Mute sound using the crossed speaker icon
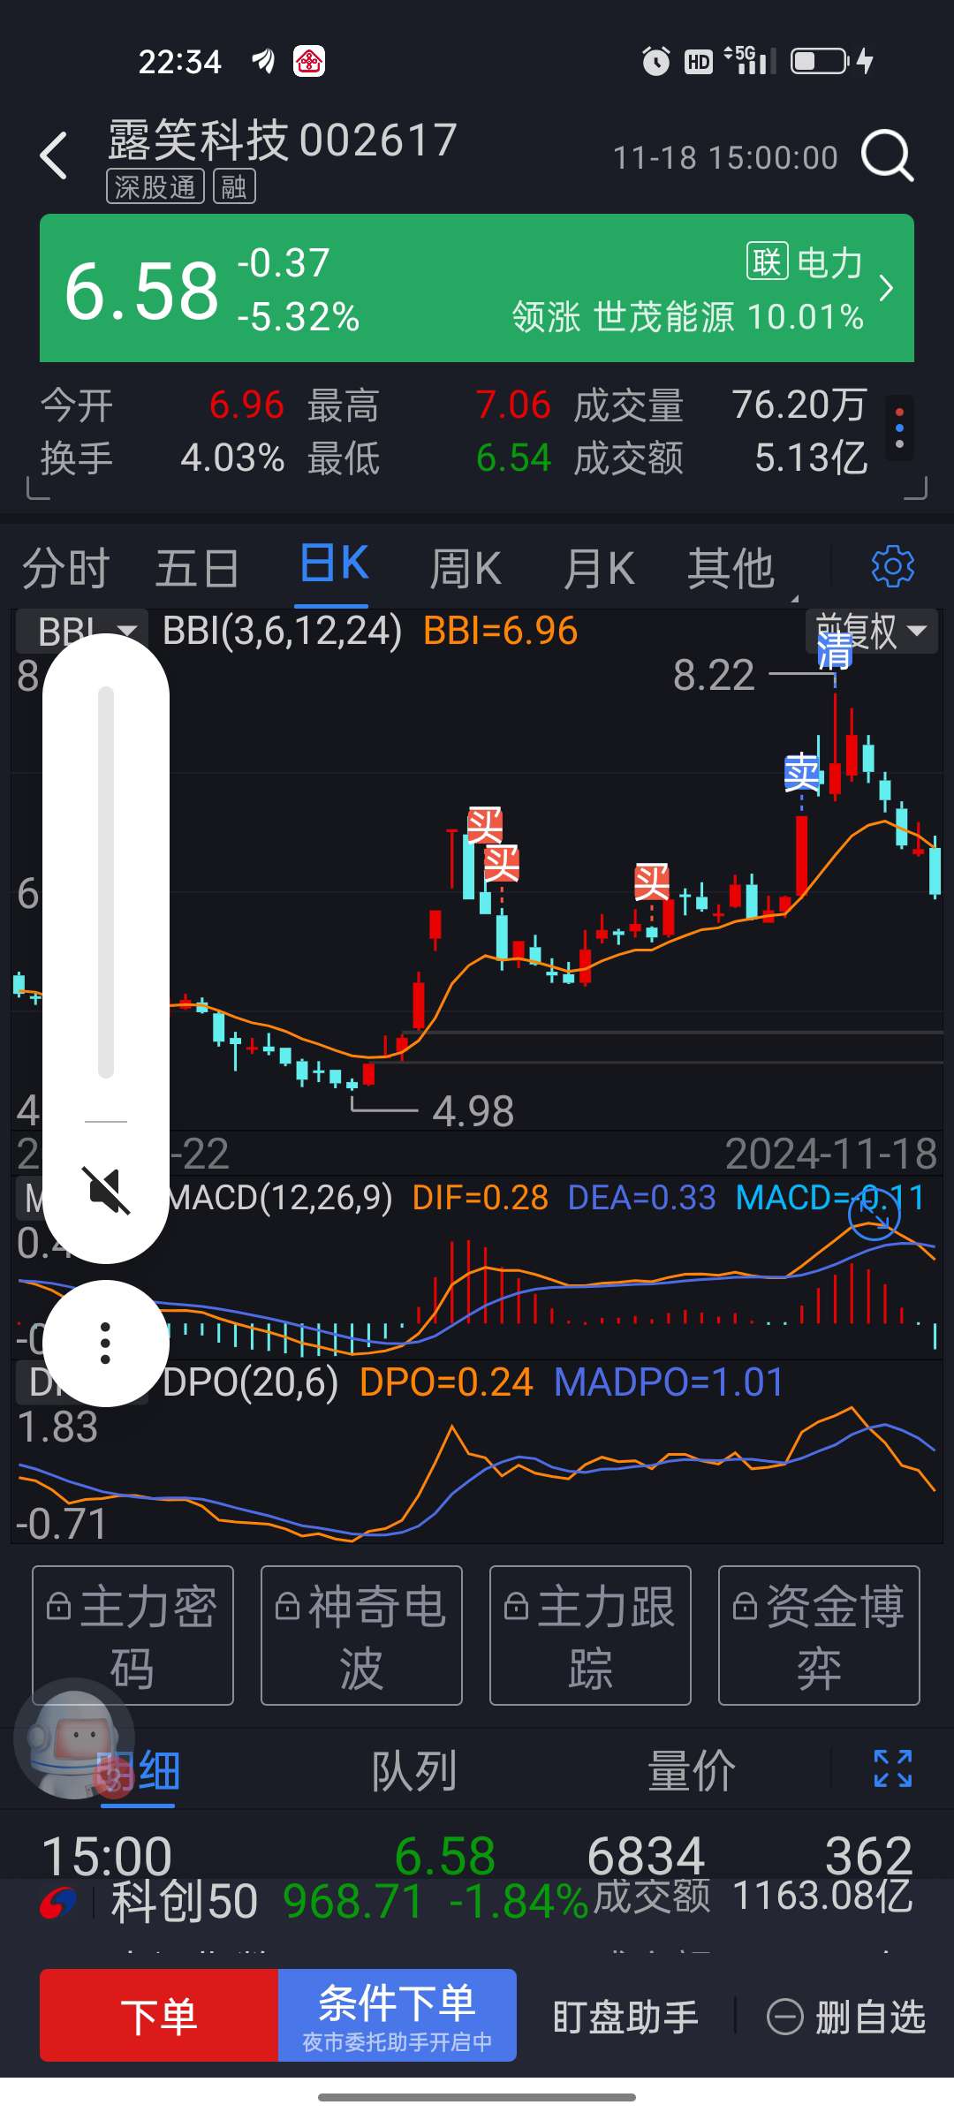Image resolution: width=954 pixels, height=2120 pixels. click(106, 1190)
